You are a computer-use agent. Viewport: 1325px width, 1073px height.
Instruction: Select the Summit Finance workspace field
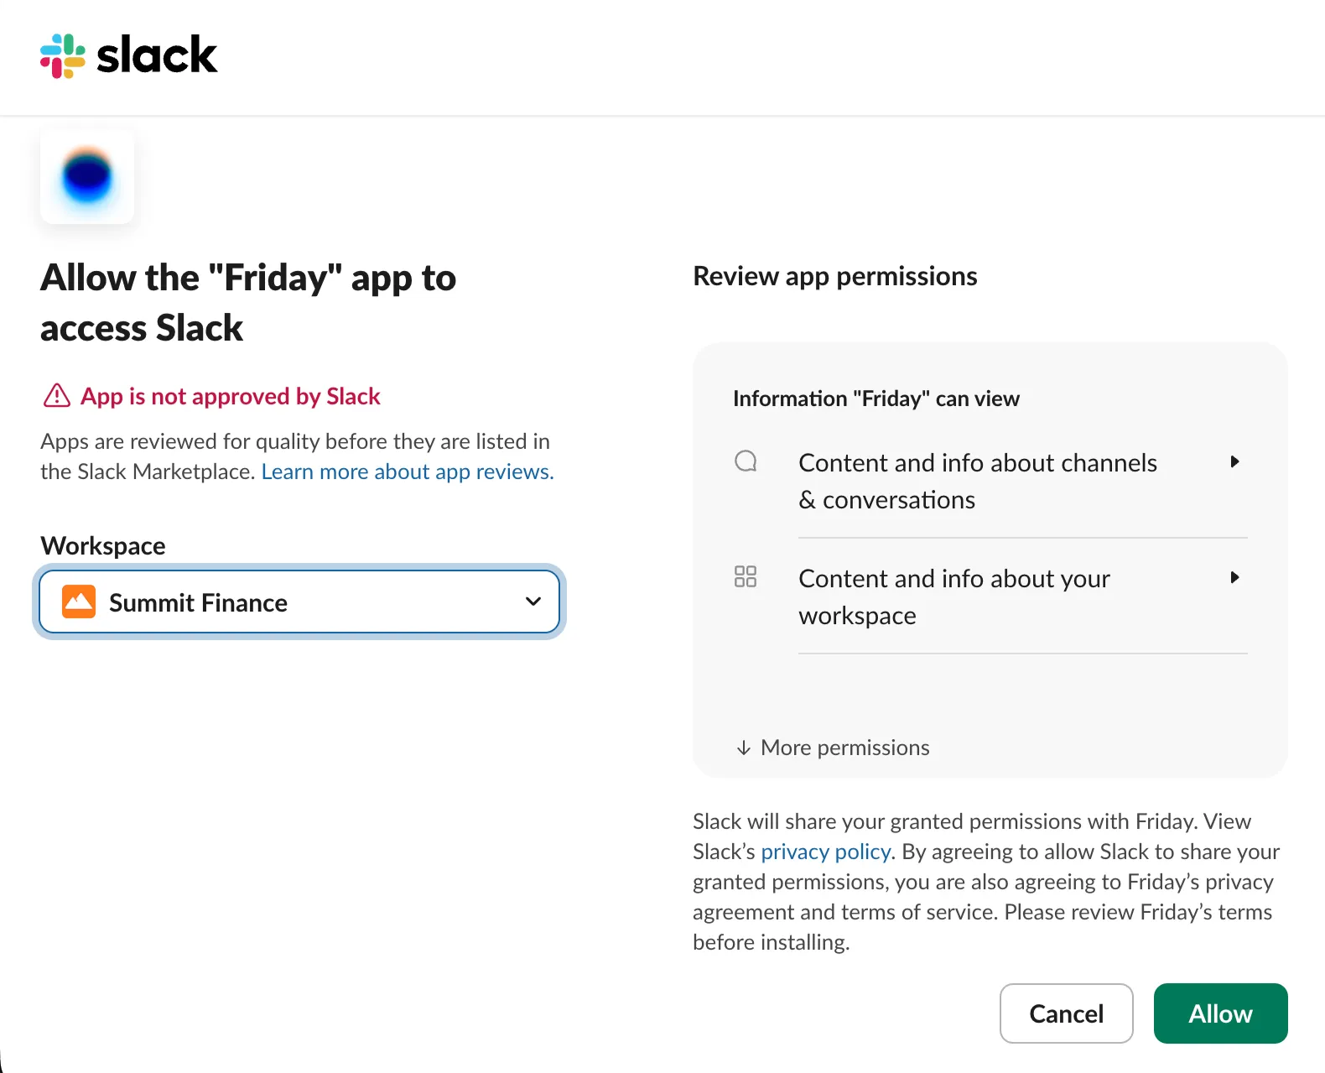pyautogui.click(x=299, y=602)
